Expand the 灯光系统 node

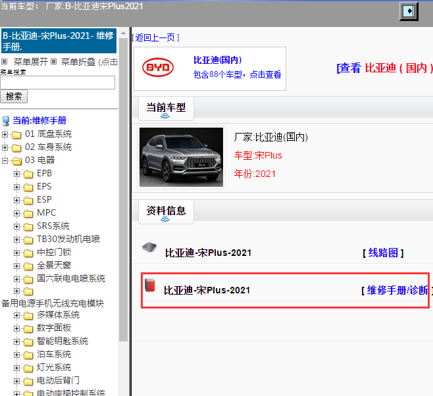point(16,368)
